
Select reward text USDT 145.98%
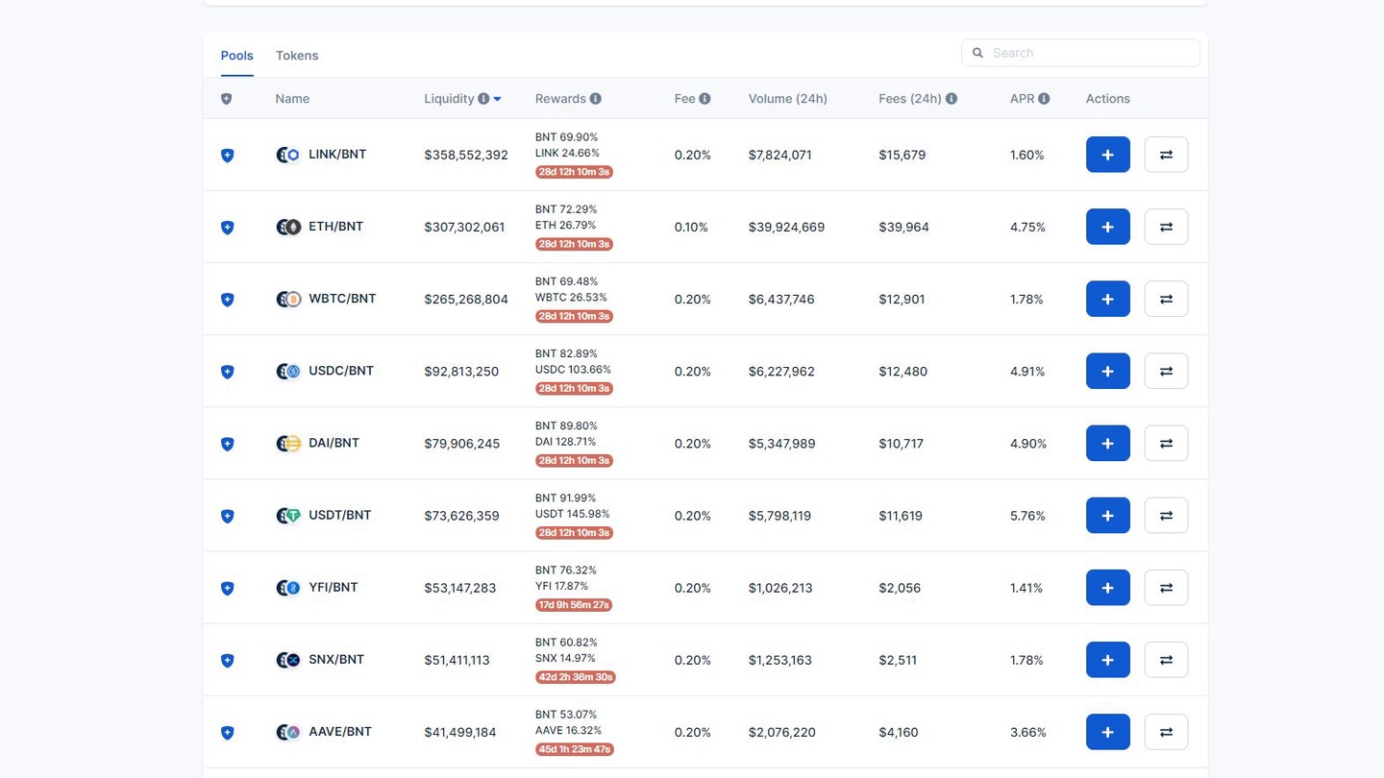pos(572,514)
